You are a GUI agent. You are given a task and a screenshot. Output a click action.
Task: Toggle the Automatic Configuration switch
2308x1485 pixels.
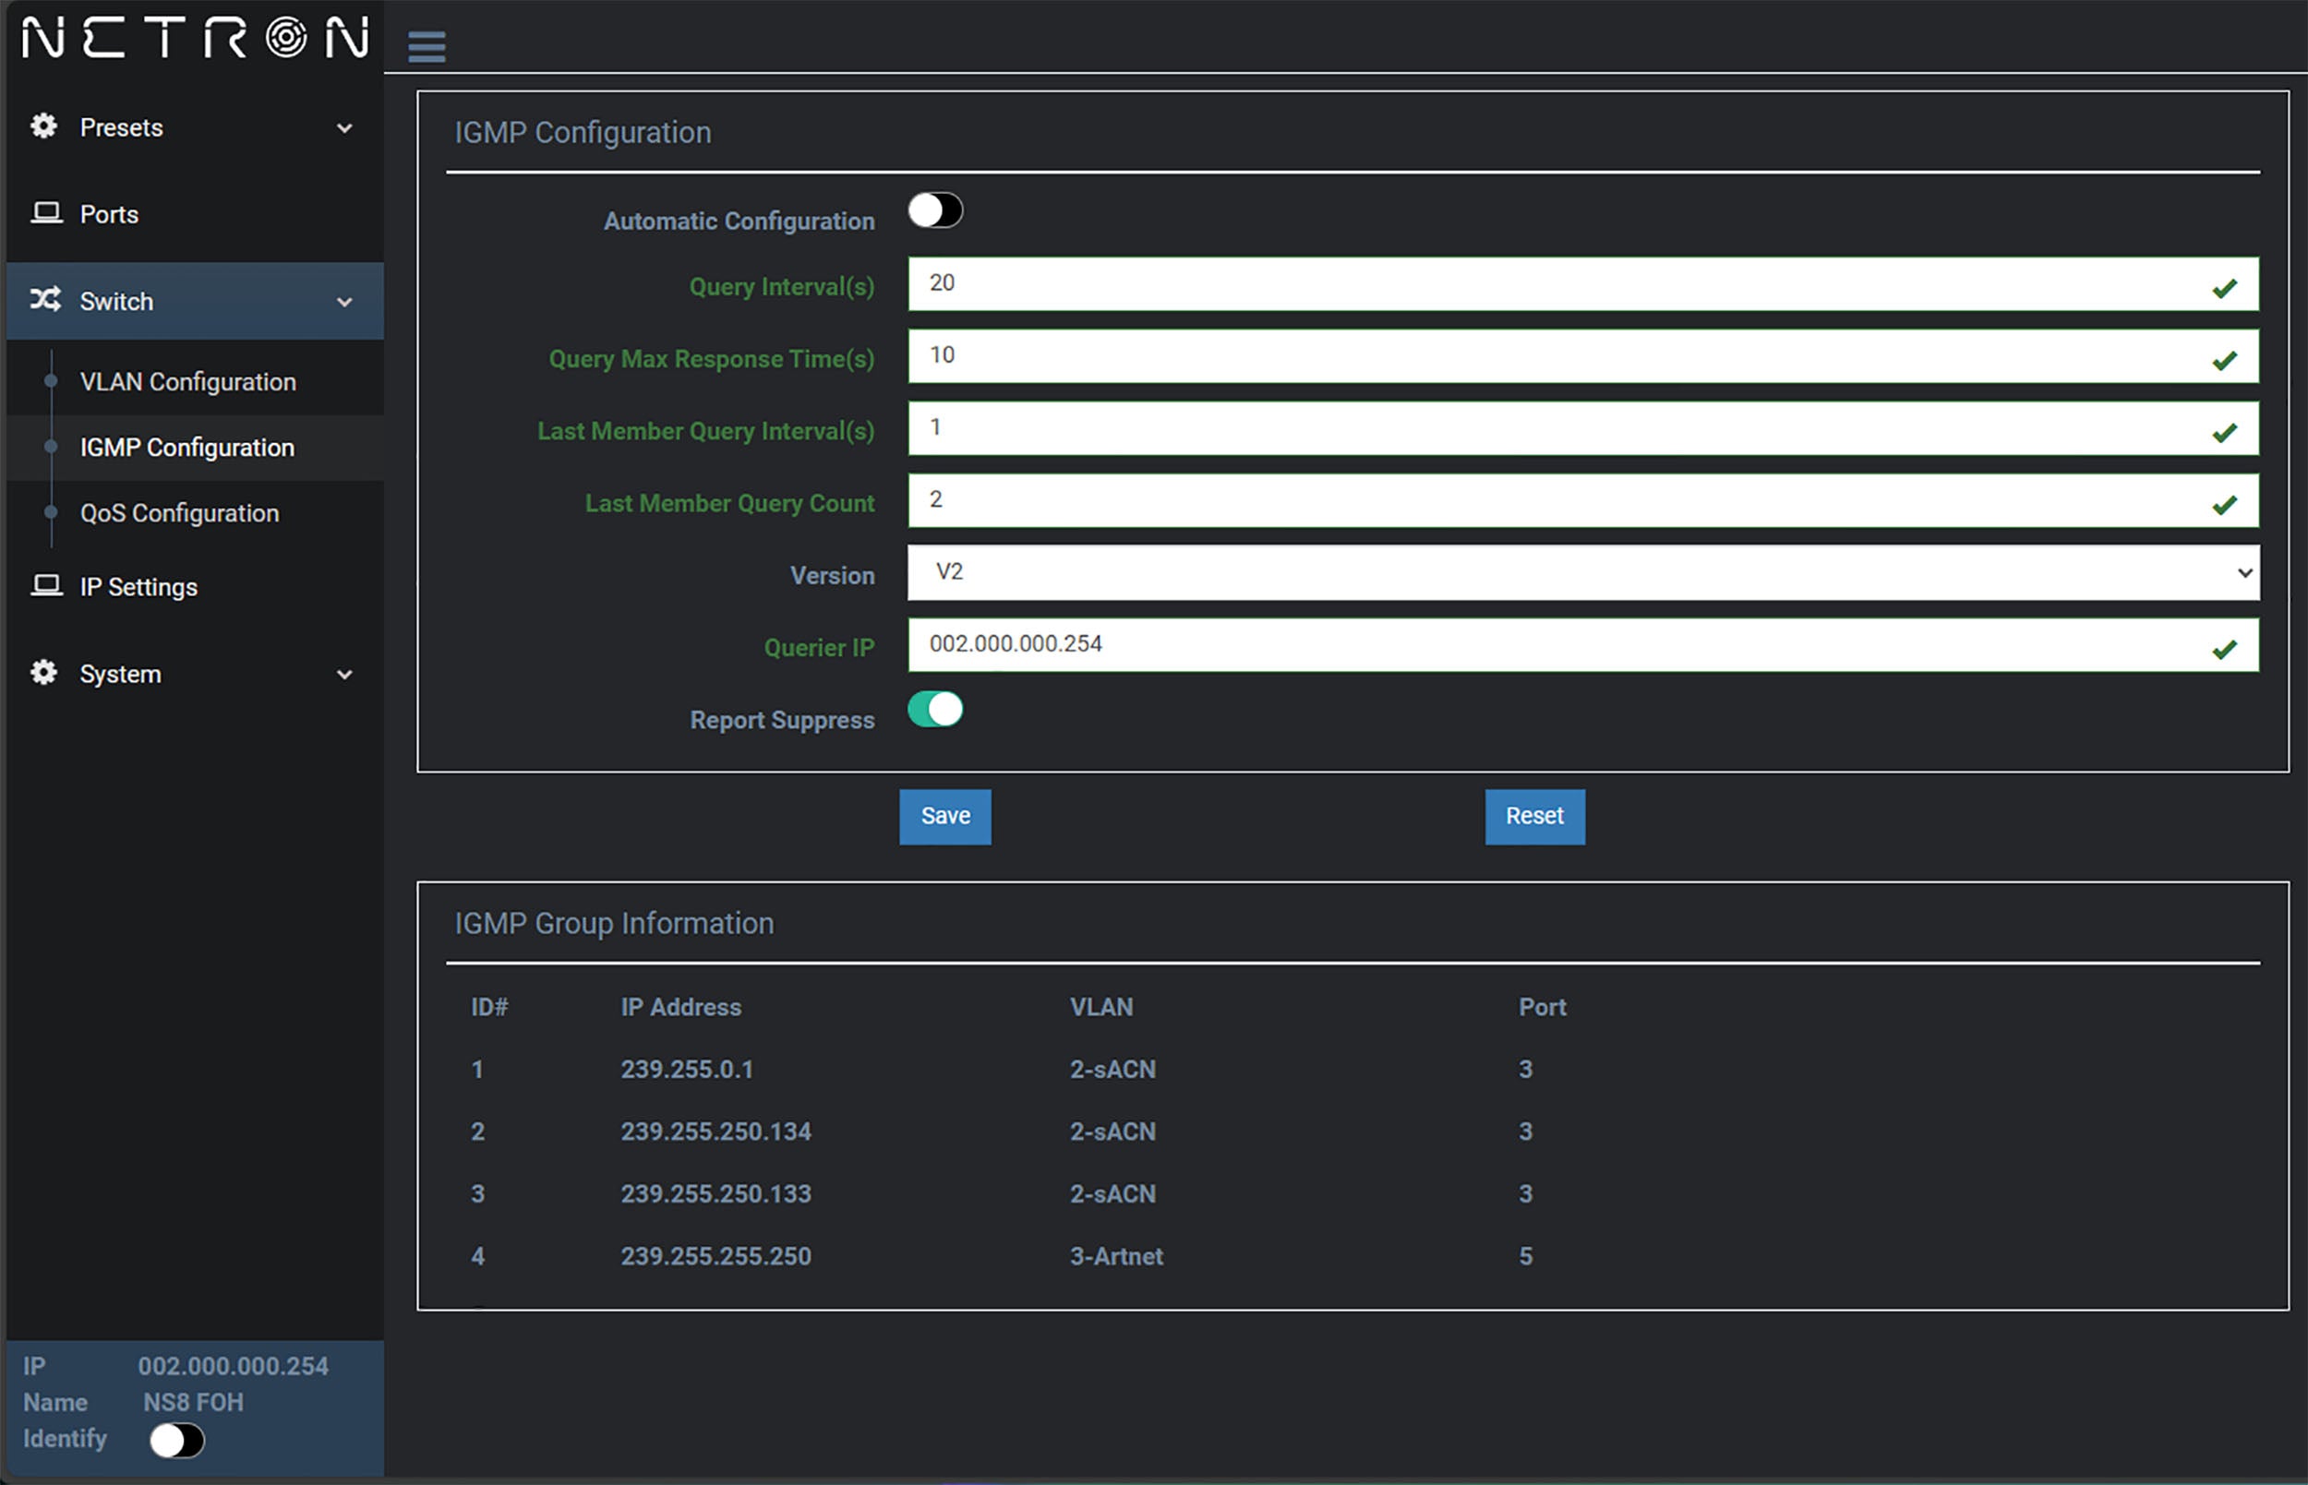point(937,210)
